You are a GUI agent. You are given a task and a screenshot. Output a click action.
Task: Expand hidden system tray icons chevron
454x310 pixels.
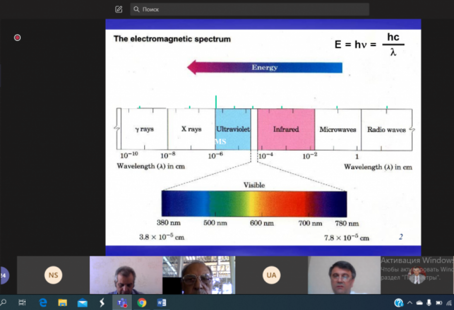[410, 303]
